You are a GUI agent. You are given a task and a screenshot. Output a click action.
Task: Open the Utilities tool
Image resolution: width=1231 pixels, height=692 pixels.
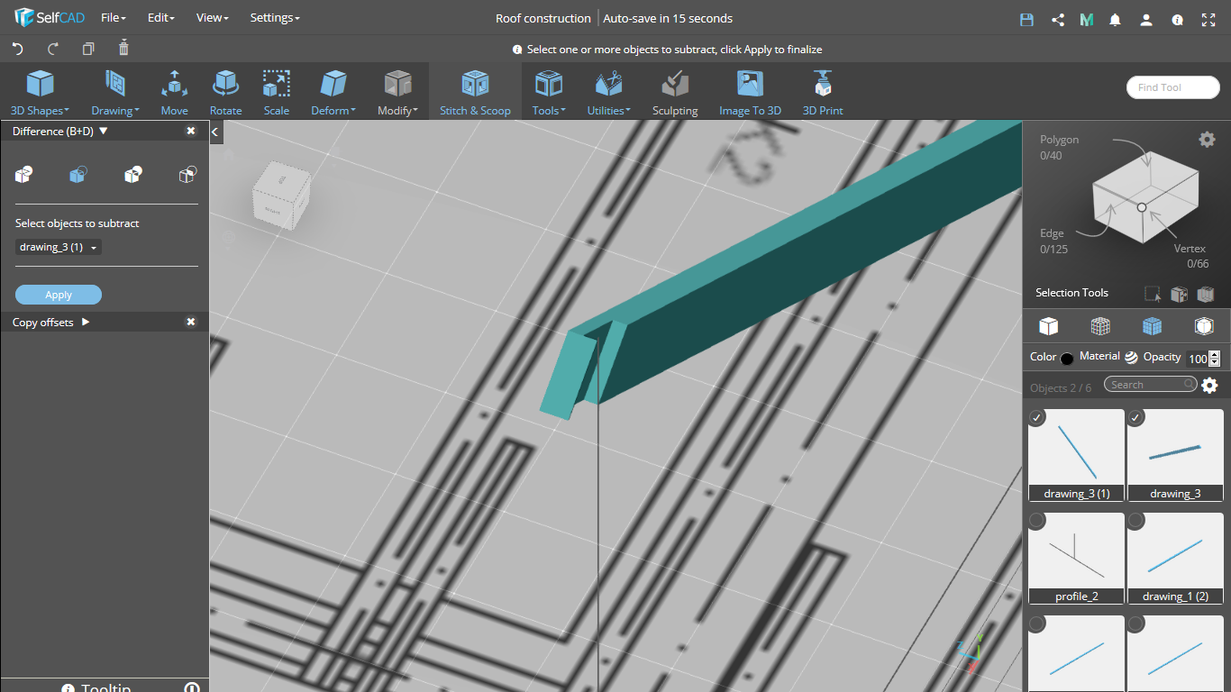[609, 94]
